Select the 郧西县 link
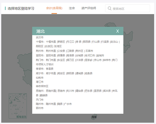 pos(87,42)
